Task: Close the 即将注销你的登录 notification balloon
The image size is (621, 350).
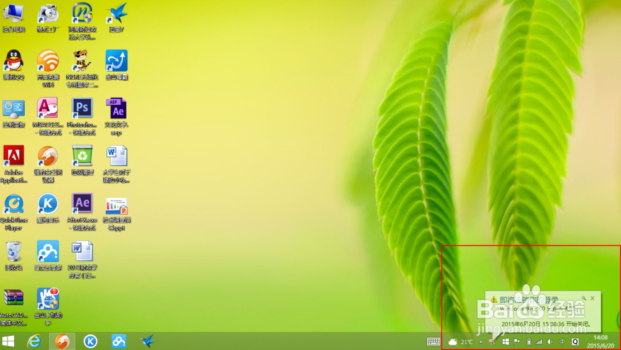Action: pos(592,298)
